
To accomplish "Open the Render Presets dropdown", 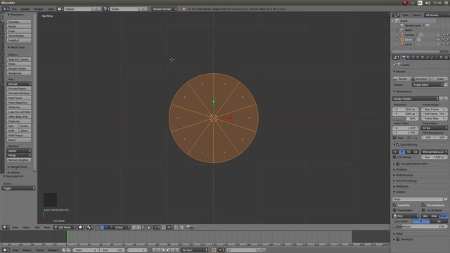I will 416,98.
